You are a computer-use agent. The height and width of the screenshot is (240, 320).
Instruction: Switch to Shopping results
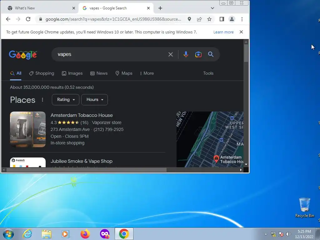tap(42, 73)
